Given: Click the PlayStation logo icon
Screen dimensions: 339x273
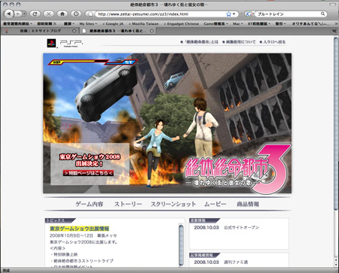Looking at the screenshot, I should (51, 43).
